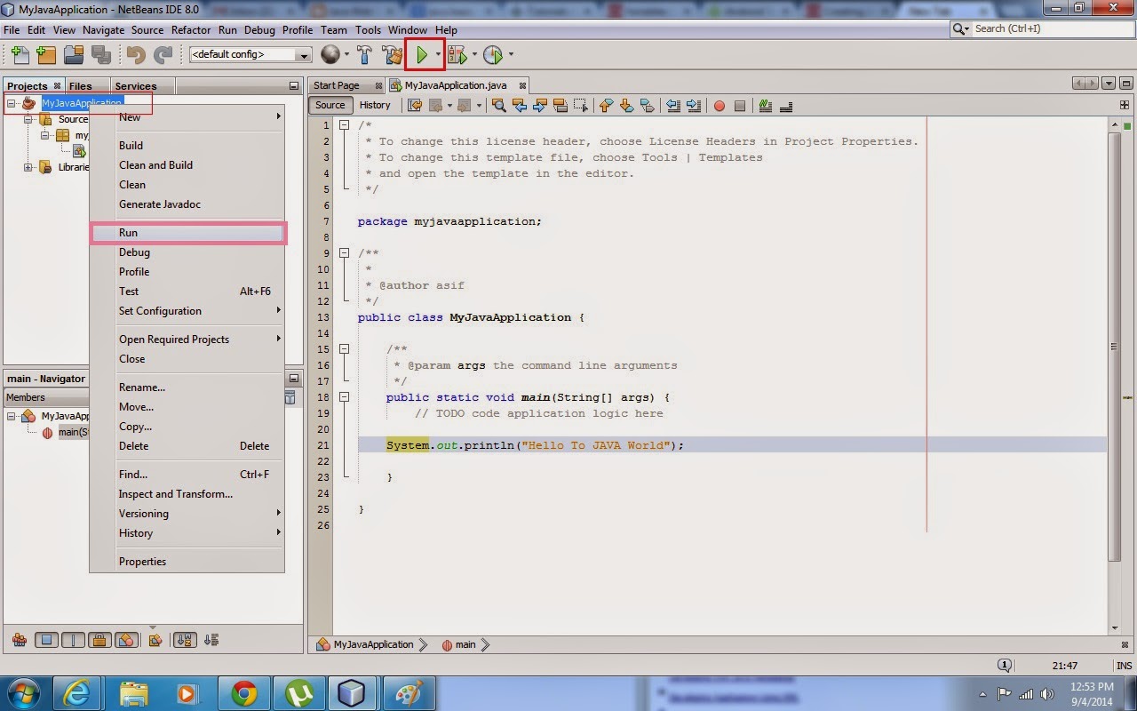The height and width of the screenshot is (711, 1137).
Task: Click the Clean and Build broom icon
Action: point(392,55)
